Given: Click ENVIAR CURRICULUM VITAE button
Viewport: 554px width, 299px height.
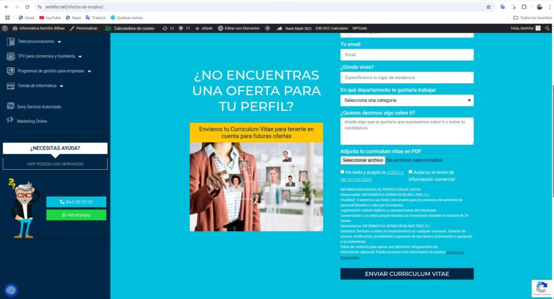Looking at the screenshot, I should pyautogui.click(x=407, y=274).
